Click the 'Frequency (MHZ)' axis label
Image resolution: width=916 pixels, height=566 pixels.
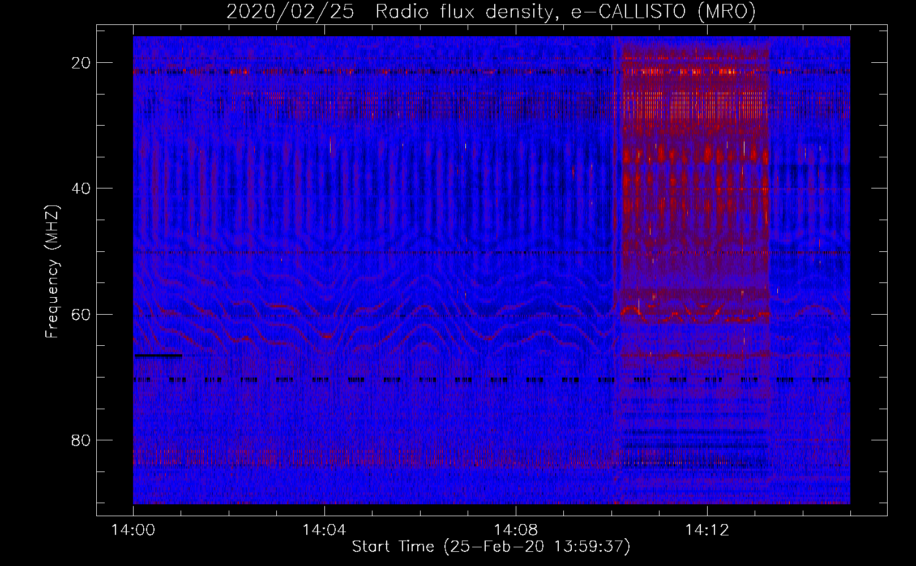click(52, 272)
